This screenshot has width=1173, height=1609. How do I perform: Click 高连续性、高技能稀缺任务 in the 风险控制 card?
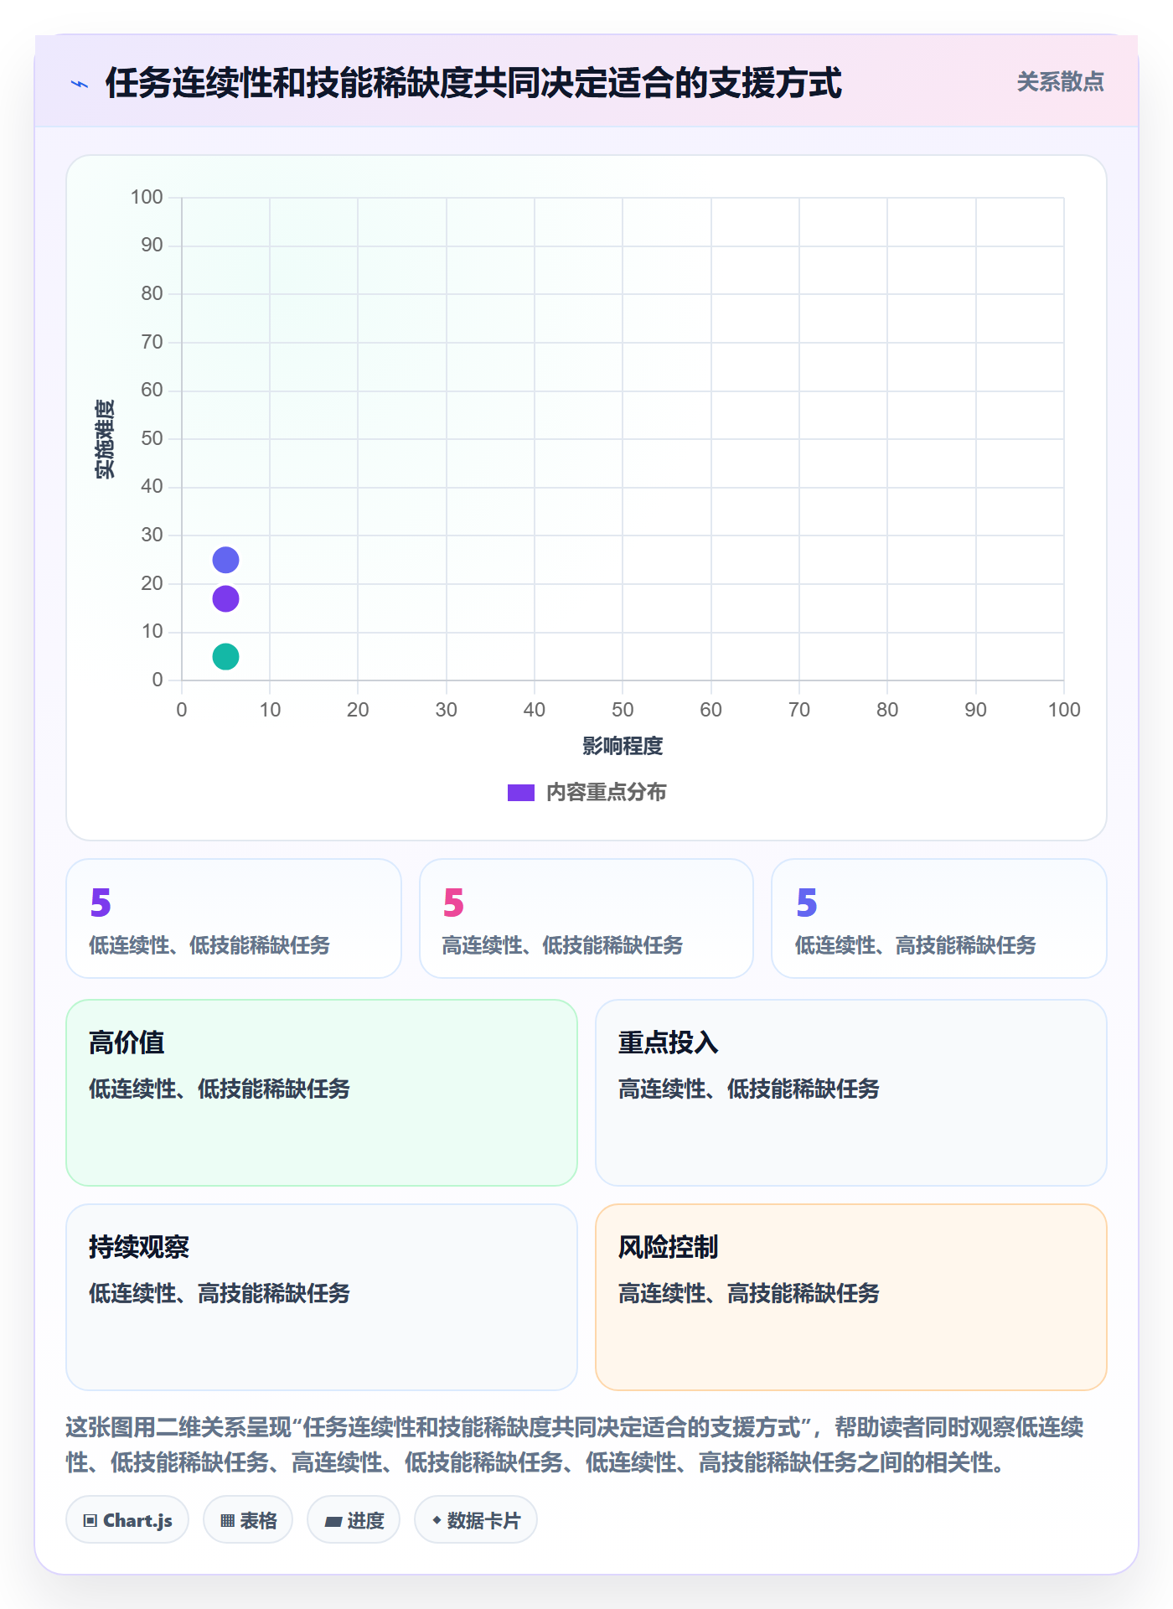pos(748,1294)
